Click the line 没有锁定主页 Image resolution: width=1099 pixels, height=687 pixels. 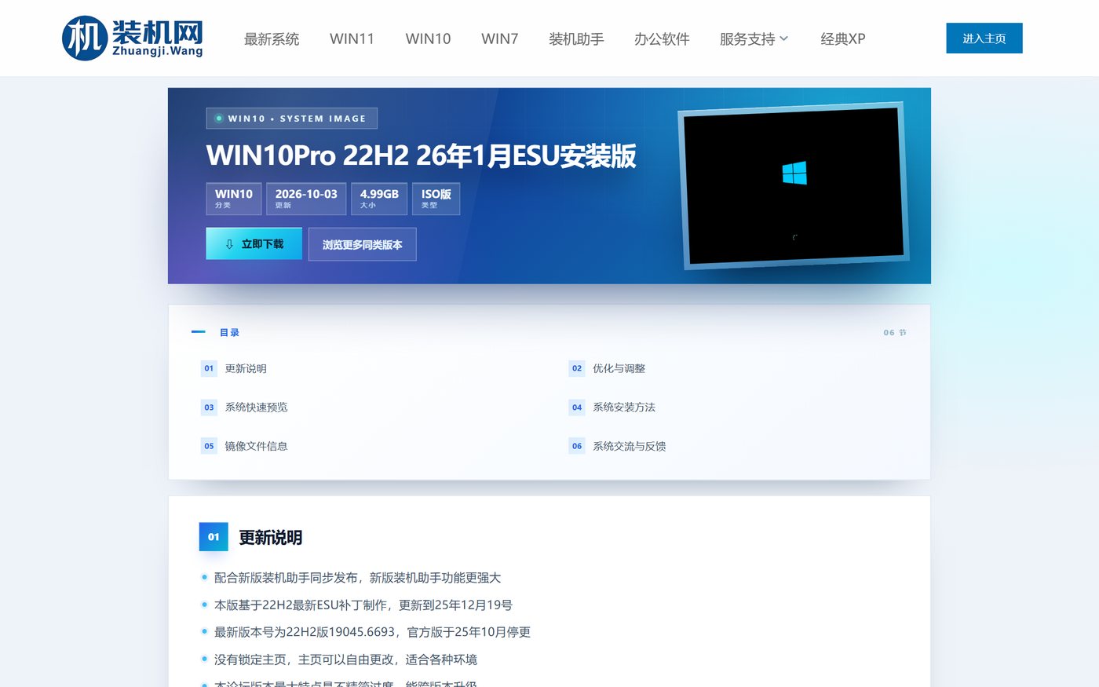(x=345, y=660)
